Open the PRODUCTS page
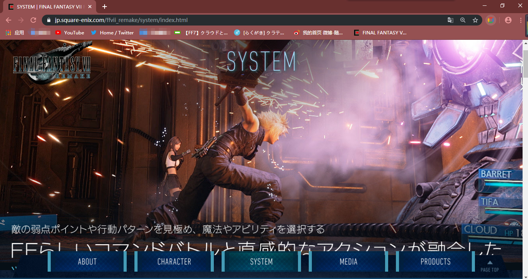Image resolution: width=528 pixels, height=279 pixels. 436,262
